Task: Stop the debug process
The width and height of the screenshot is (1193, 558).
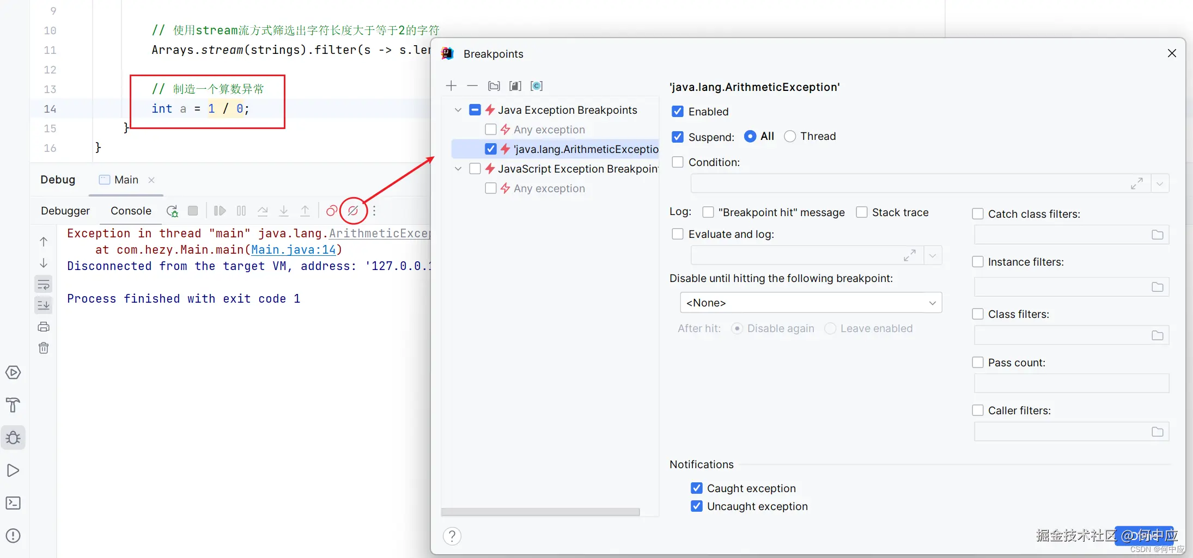Action: pyautogui.click(x=193, y=211)
